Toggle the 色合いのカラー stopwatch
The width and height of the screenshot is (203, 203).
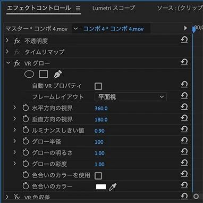26,186
